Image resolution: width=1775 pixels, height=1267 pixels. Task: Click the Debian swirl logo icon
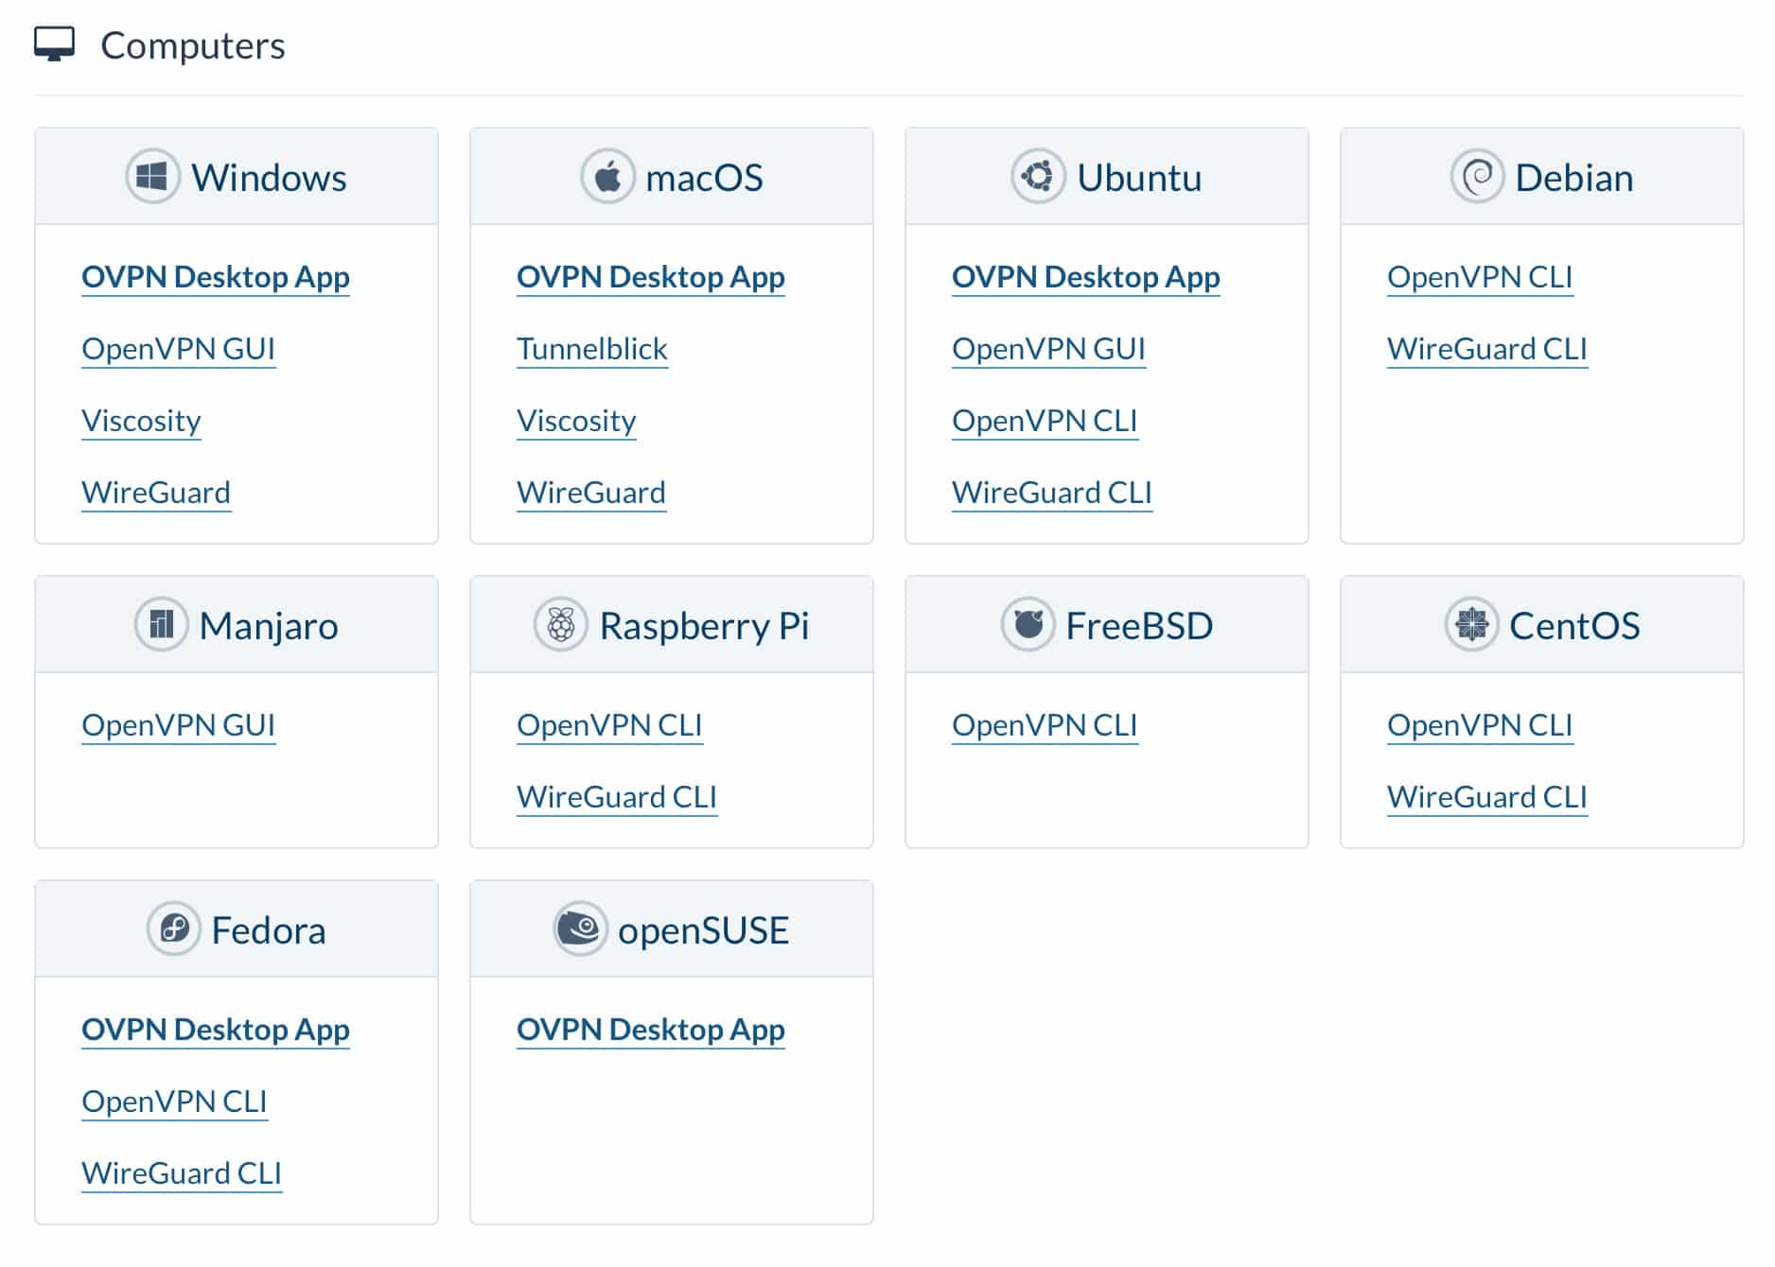click(x=1477, y=177)
